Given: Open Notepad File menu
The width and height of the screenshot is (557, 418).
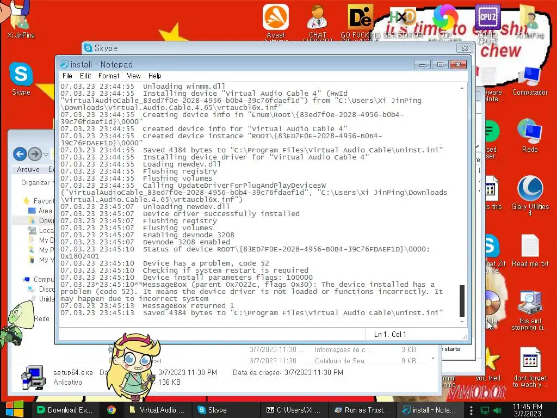Looking at the screenshot, I should coord(67,76).
